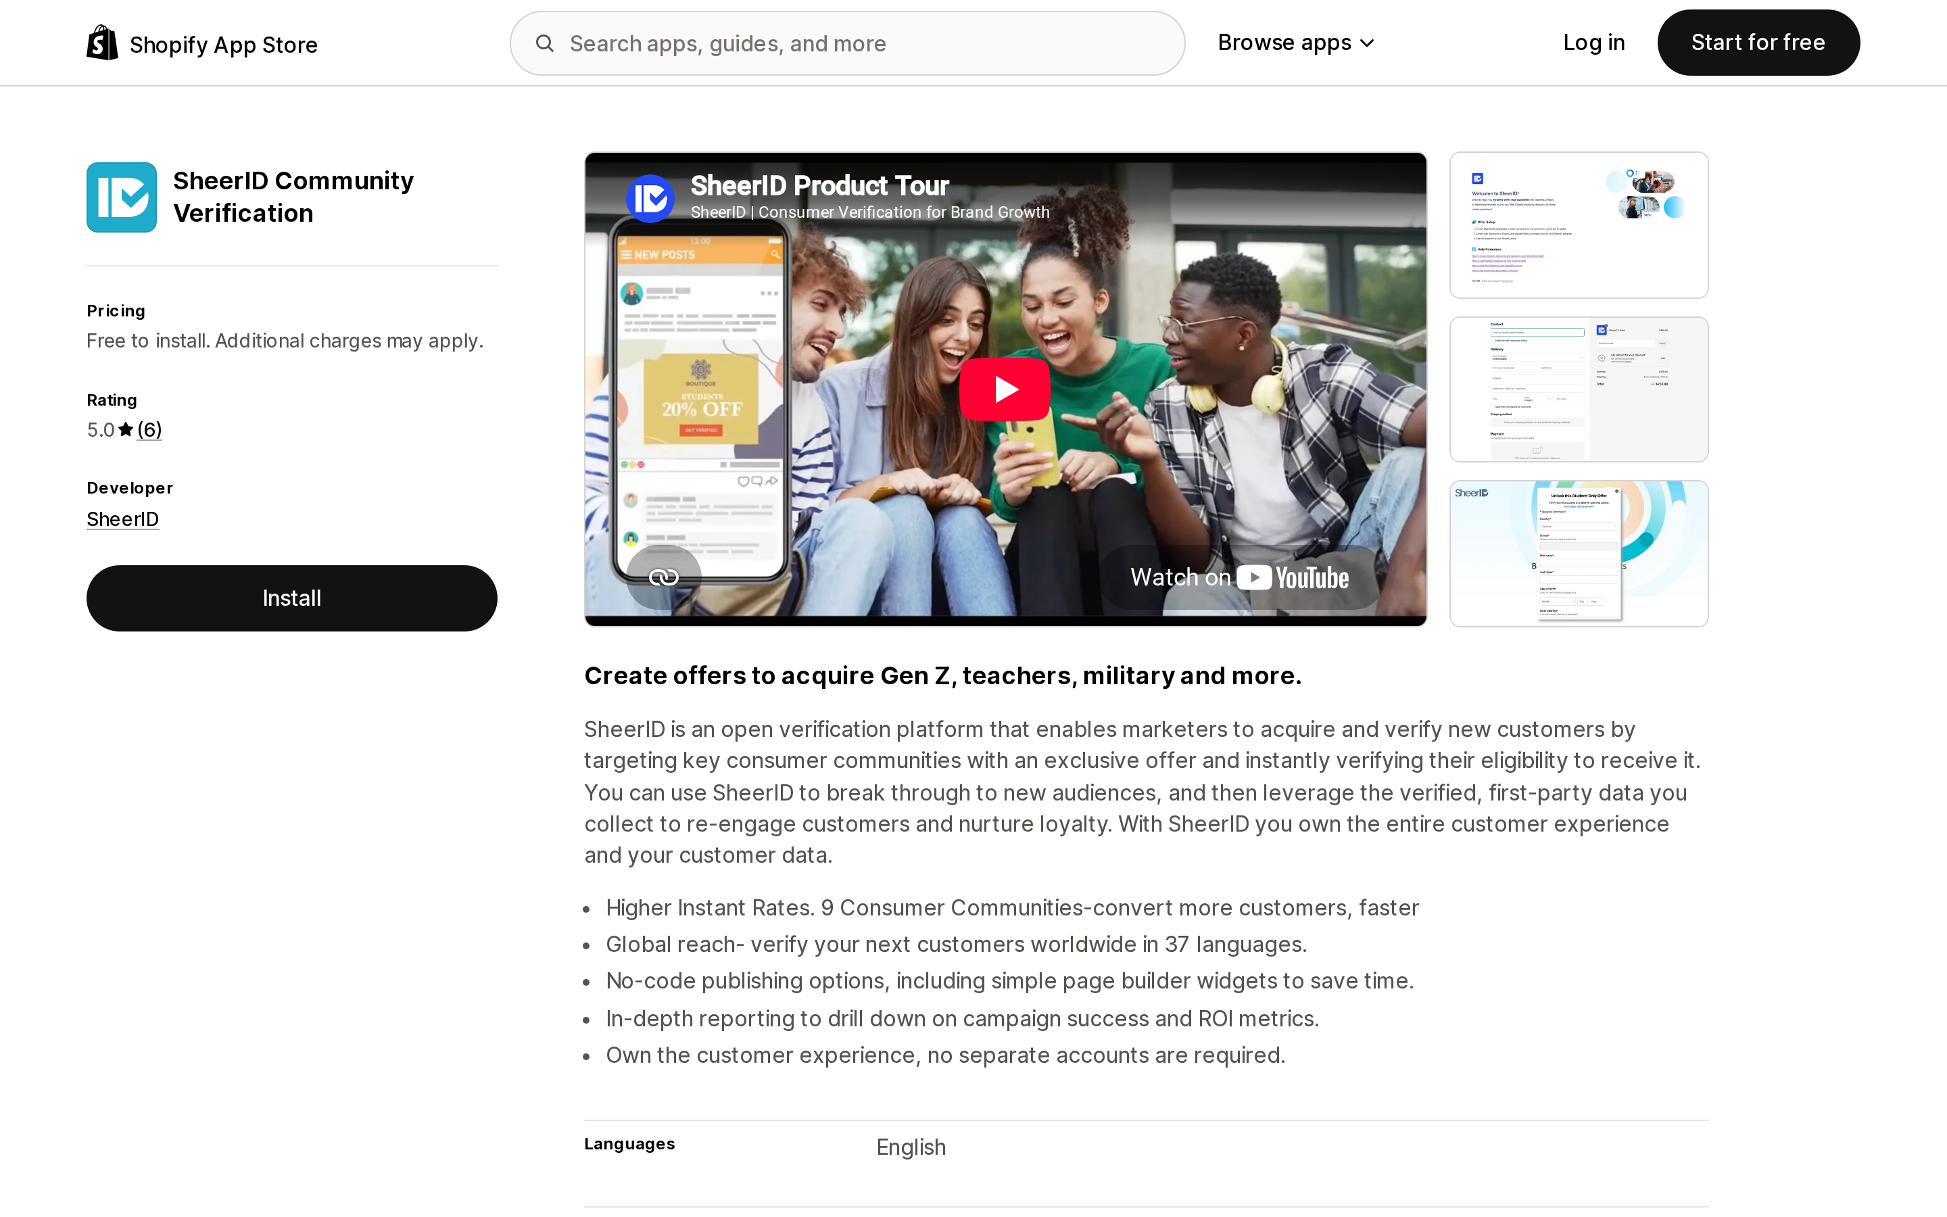
Task: Click the Pricing label
Action: [x=116, y=311]
